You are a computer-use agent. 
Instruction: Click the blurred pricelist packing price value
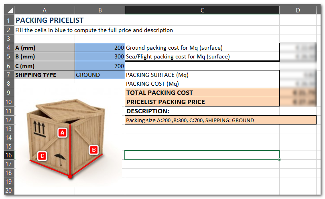298,102
